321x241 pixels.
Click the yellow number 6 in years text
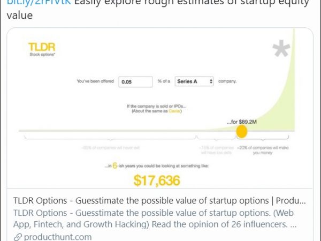114,166
